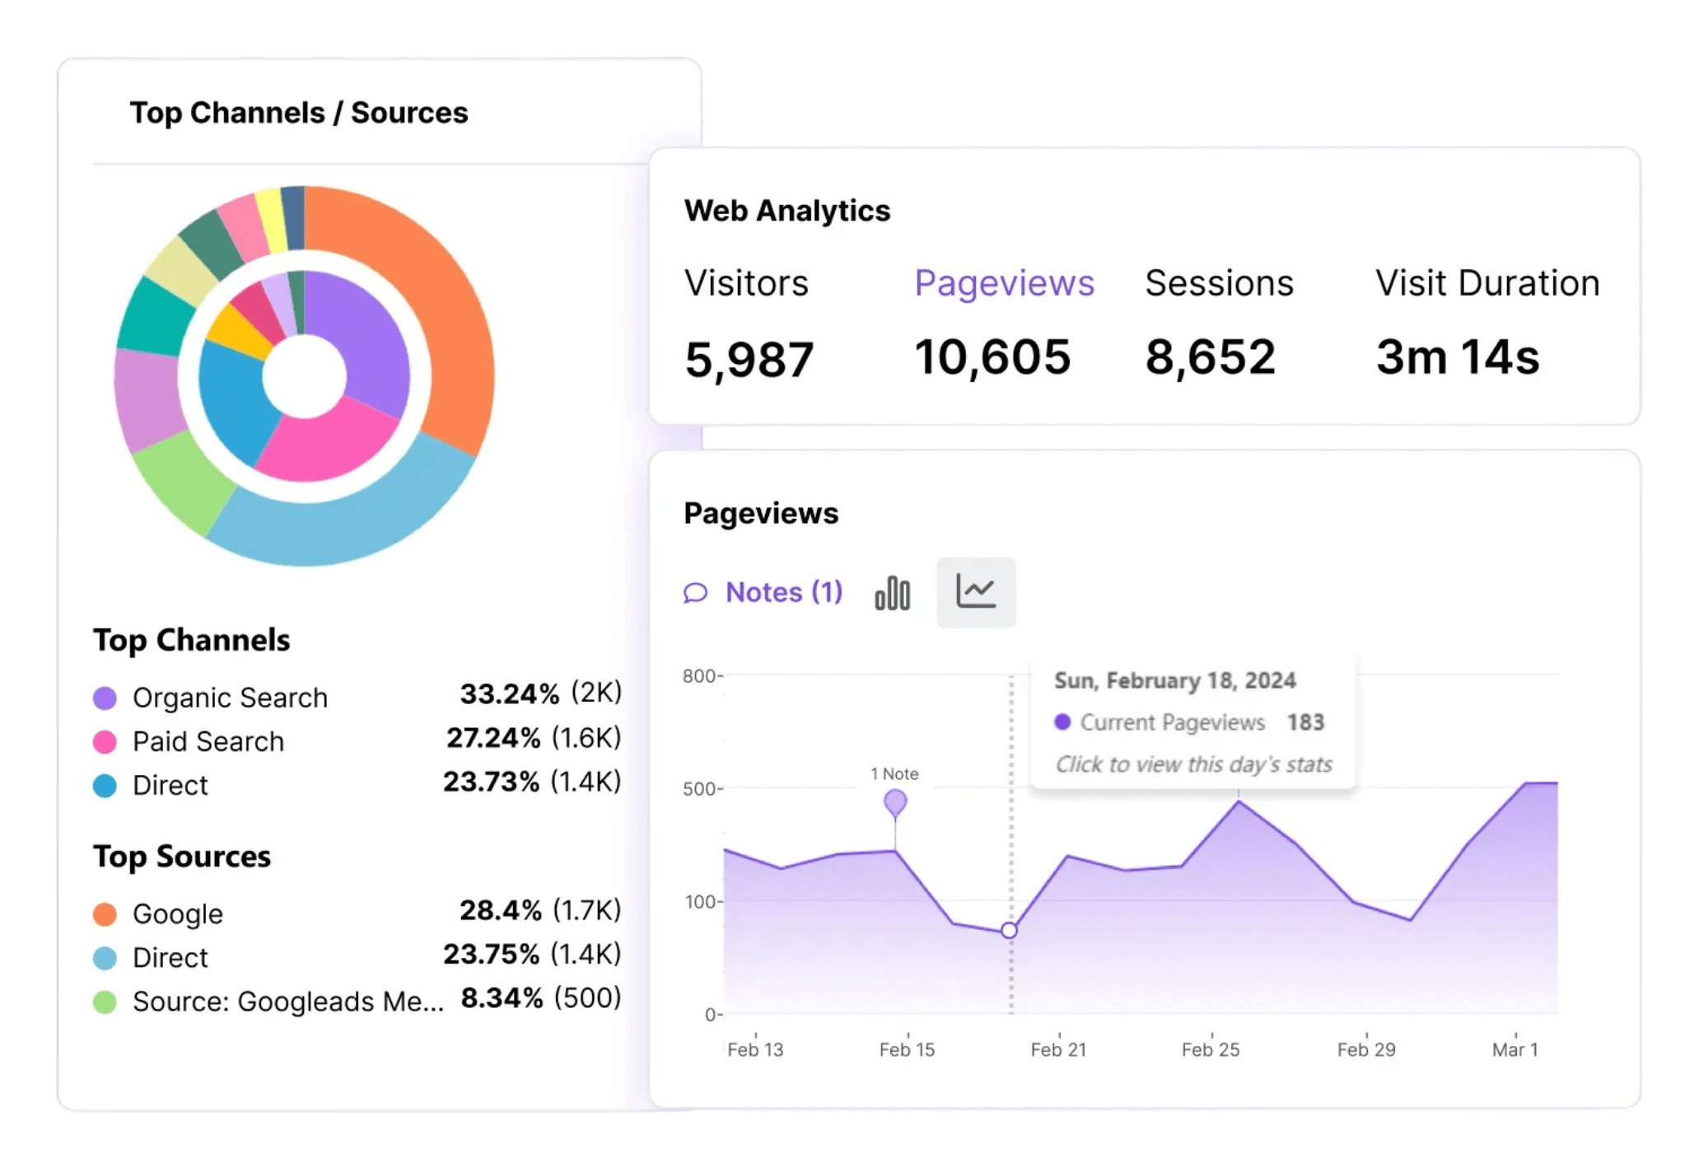The width and height of the screenshot is (1708, 1167).
Task: Click the 5,987 visitors count
Action: tap(749, 360)
